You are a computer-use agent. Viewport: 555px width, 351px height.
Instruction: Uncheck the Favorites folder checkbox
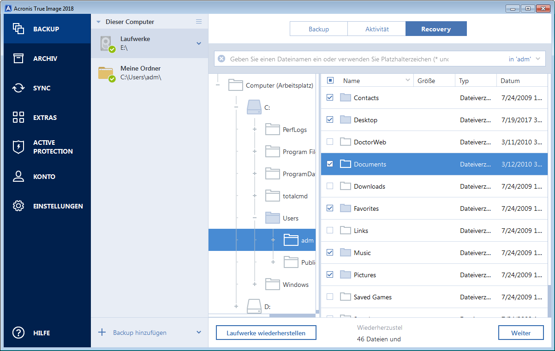click(x=330, y=208)
